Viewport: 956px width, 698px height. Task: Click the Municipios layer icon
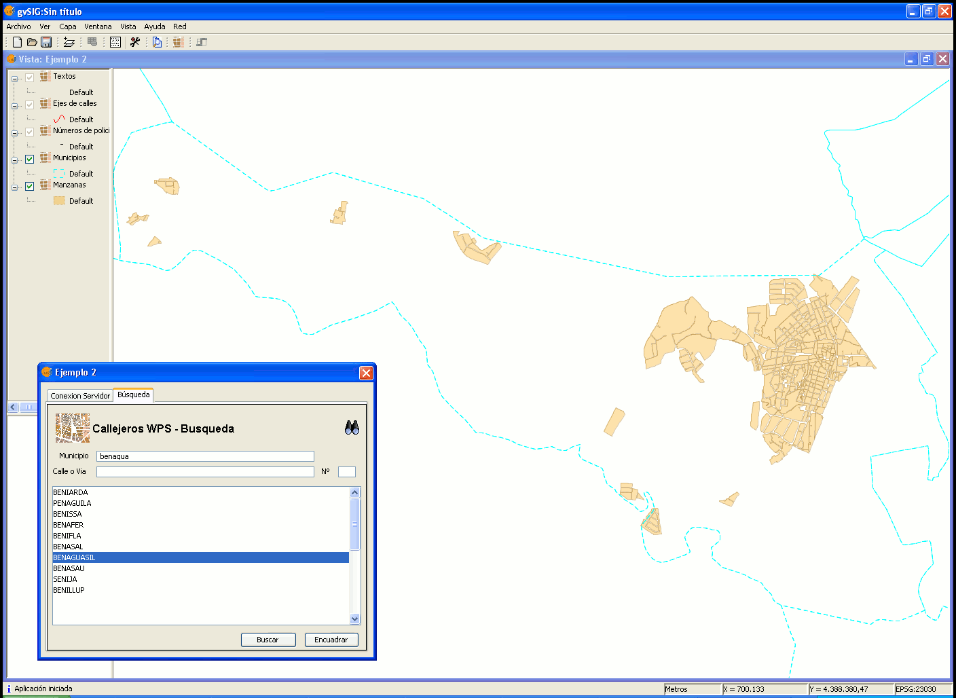click(x=45, y=158)
